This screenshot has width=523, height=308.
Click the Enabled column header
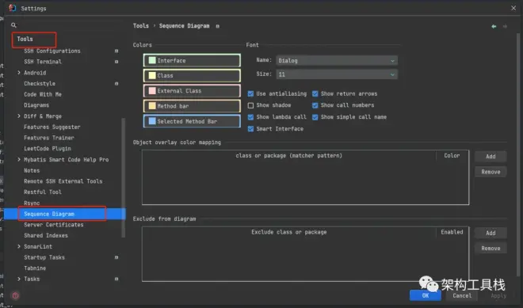(x=452, y=232)
